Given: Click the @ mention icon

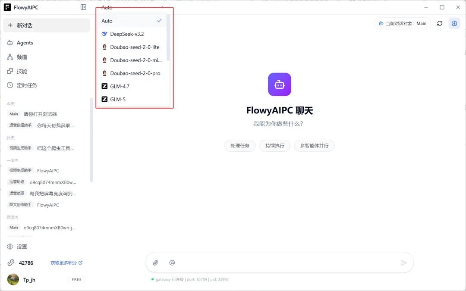Looking at the screenshot, I should pos(172,263).
